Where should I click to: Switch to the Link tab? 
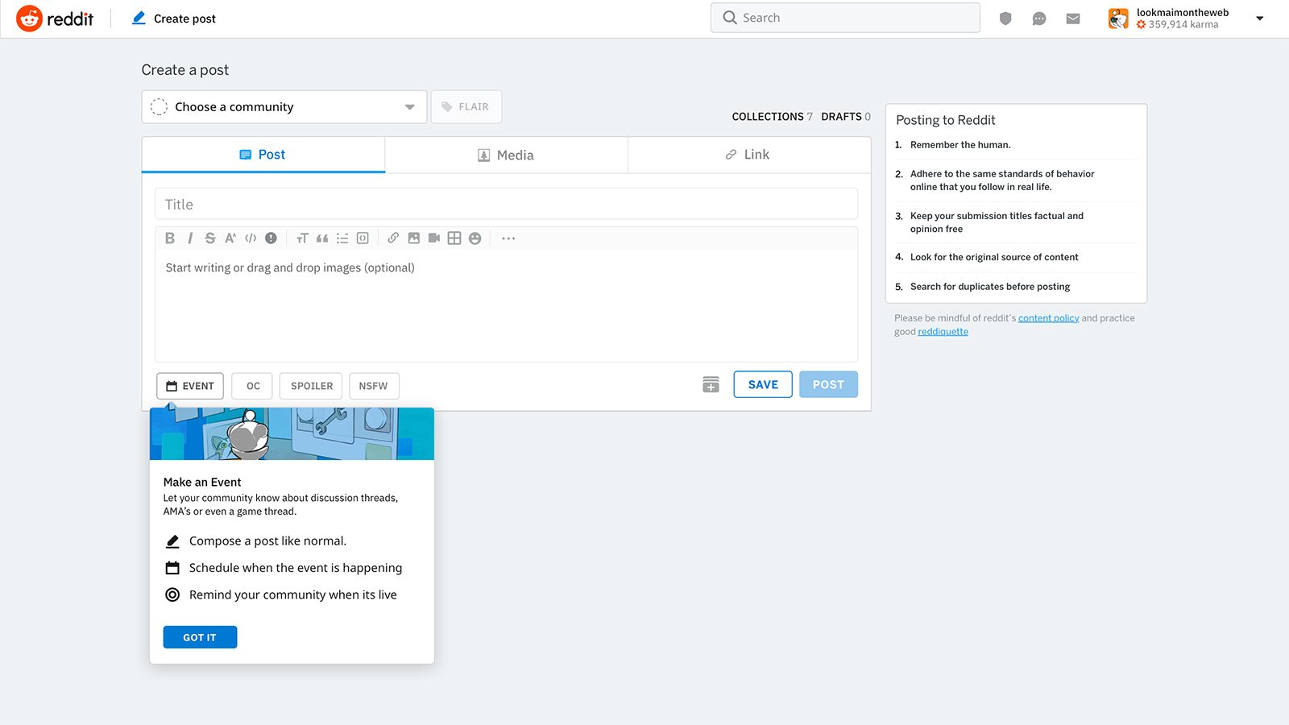[749, 155]
